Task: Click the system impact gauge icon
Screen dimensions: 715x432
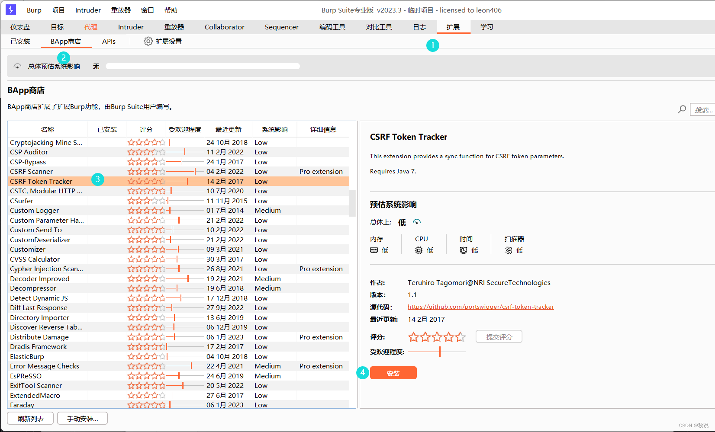Action: (x=17, y=66)
